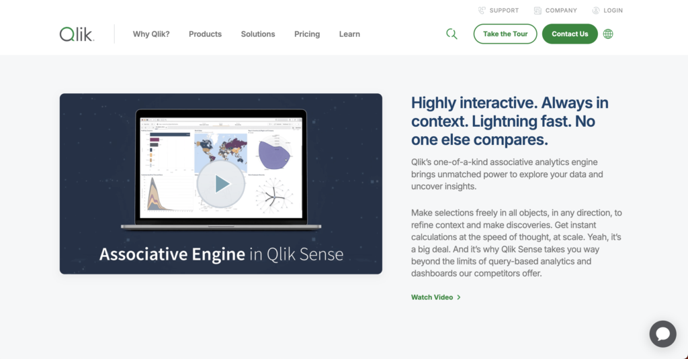This screenshot has width=688, height=359.
Task: Open the LOGIN text link
Action: pos(613,11)
